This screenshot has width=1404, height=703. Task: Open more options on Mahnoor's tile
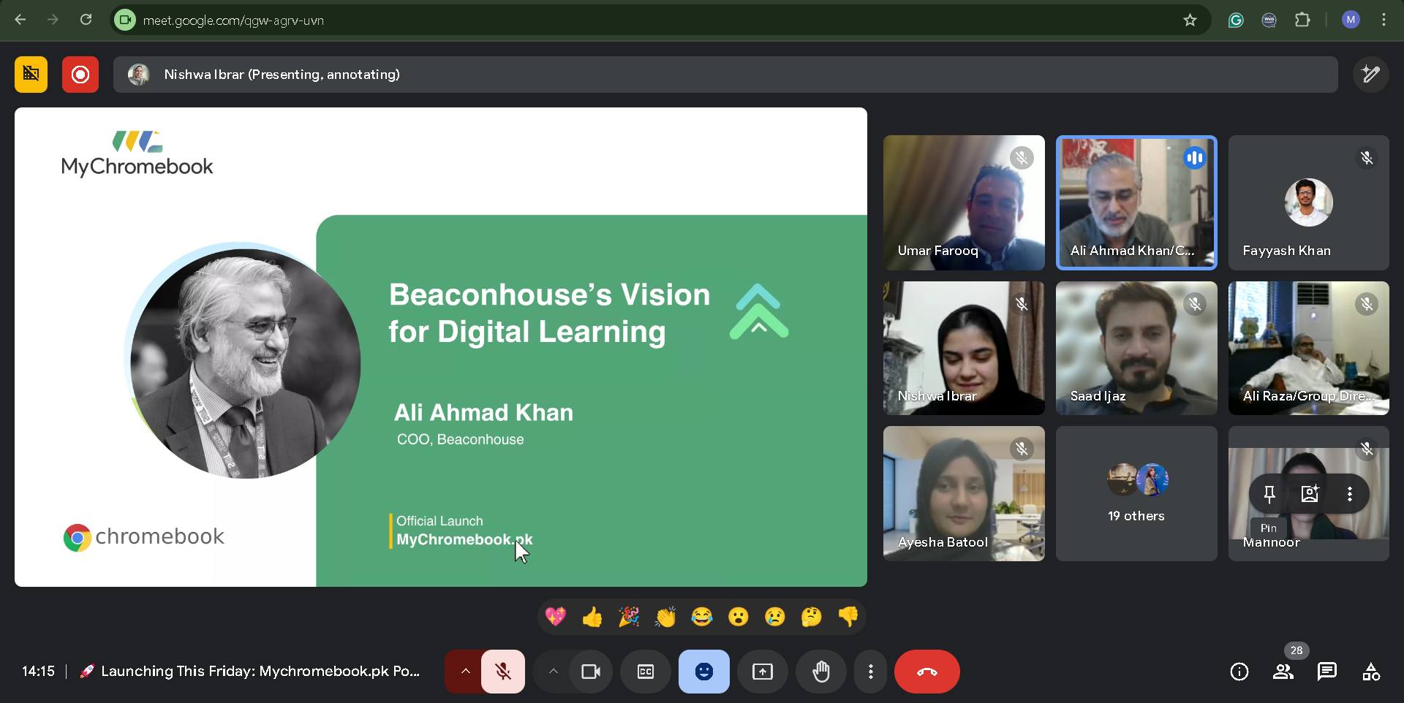coord(1350,494)
